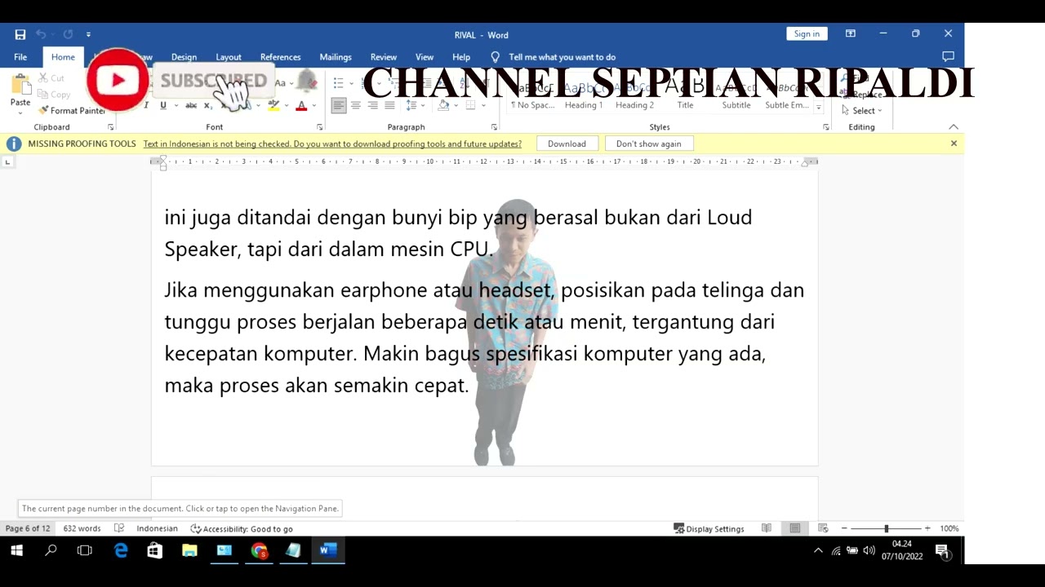Open the font color dropdown arrow
1045x587 pixels.
click(313, 105)
